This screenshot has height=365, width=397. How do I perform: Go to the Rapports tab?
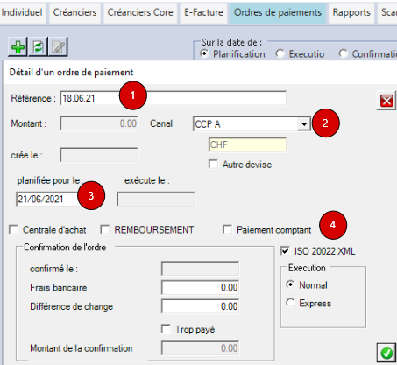(351, 12)
